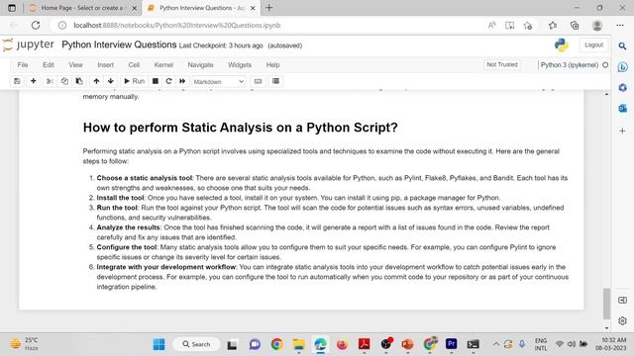
Task: Move selected cell down arrow
Action: pyautogui.click(x=110, y=81)
